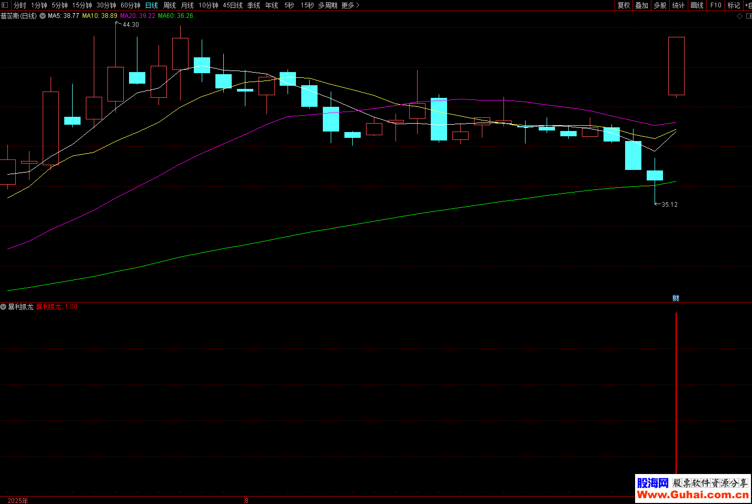Click the 暴利抓龙: 1.00 value label

point(56,307)
